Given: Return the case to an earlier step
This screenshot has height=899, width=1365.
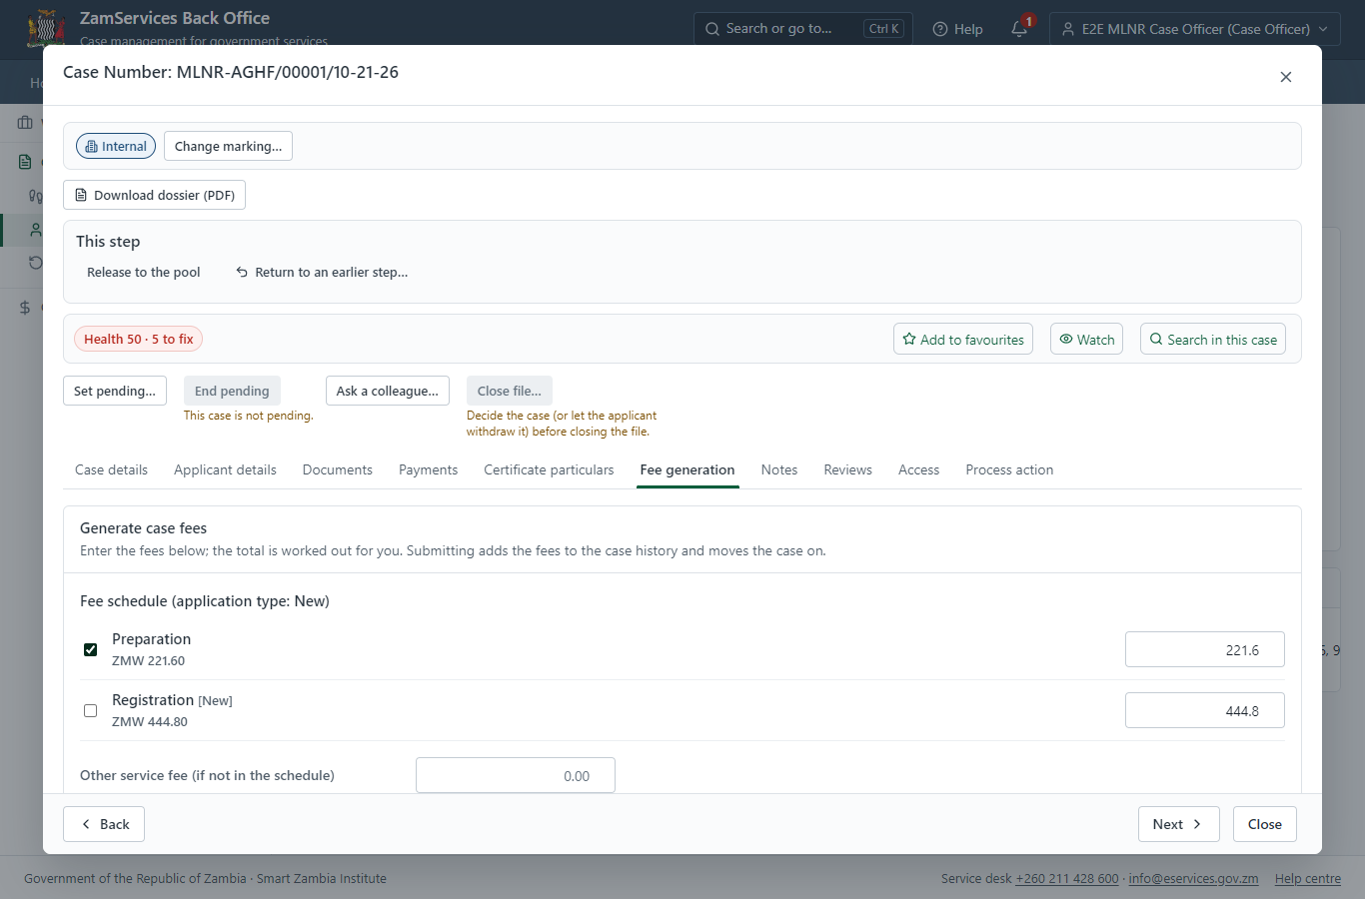Looking at the screenshot, I should tap(322, 272).
